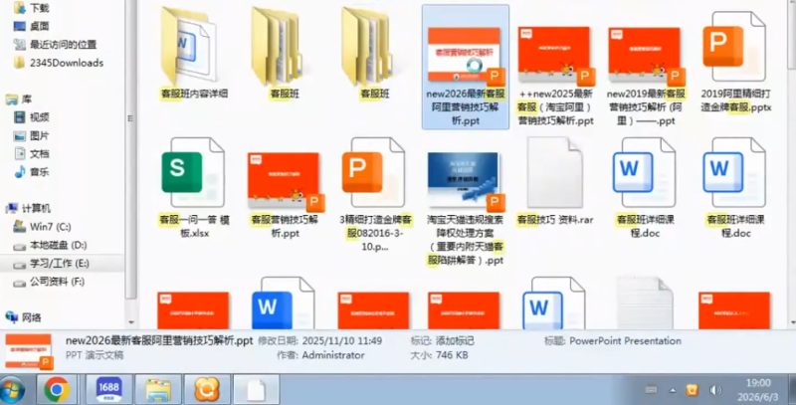796x405 pixels.
Task: Click the PPT 演示文稿 file type text
Action: click(95, 355)
